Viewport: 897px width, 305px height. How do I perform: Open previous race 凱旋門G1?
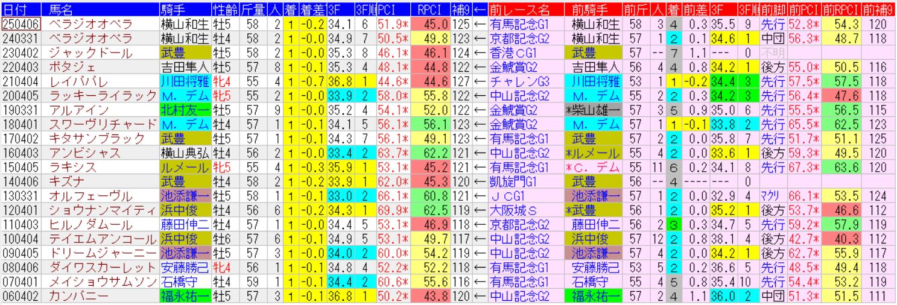pyautogui.click(x=514, y=181)
